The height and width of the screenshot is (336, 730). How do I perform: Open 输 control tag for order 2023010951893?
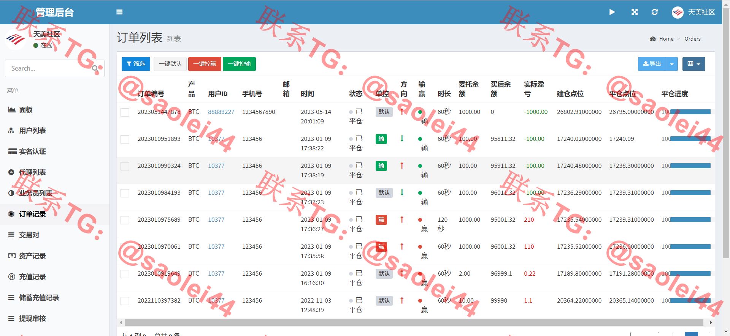(x=381, y=139)
